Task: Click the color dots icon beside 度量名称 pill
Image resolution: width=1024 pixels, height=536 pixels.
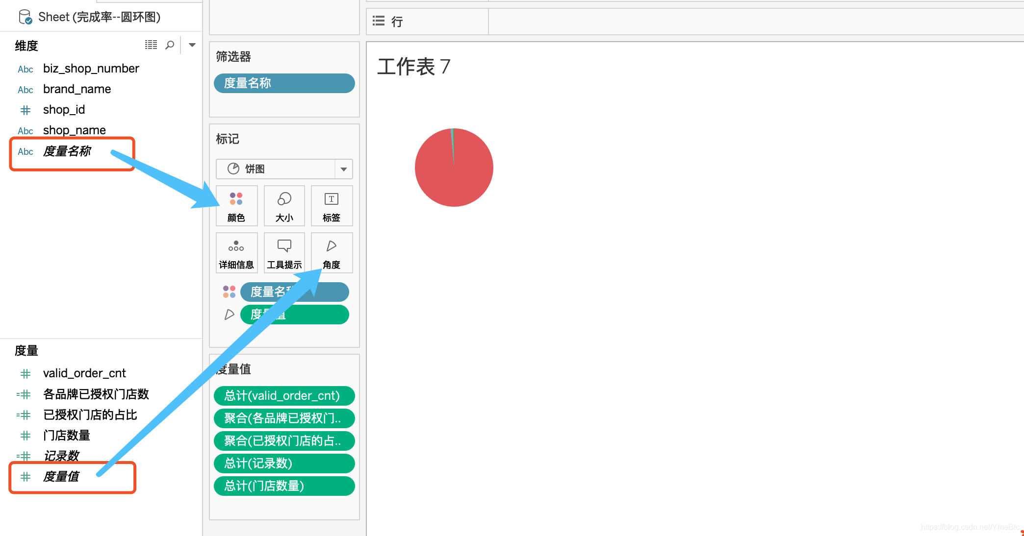Action: (x=229, y=292)
